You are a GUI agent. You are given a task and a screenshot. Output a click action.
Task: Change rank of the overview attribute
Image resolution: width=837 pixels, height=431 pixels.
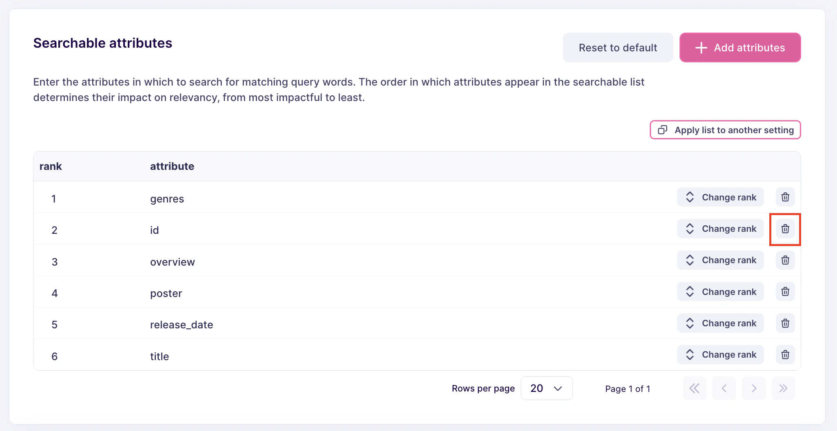[720, 260]
